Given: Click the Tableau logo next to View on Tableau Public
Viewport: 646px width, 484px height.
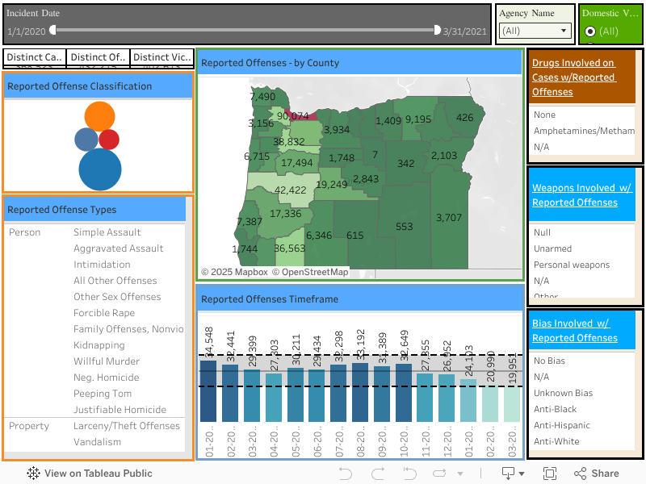Looking at the screenshot, I should click(x=31, y=474).
